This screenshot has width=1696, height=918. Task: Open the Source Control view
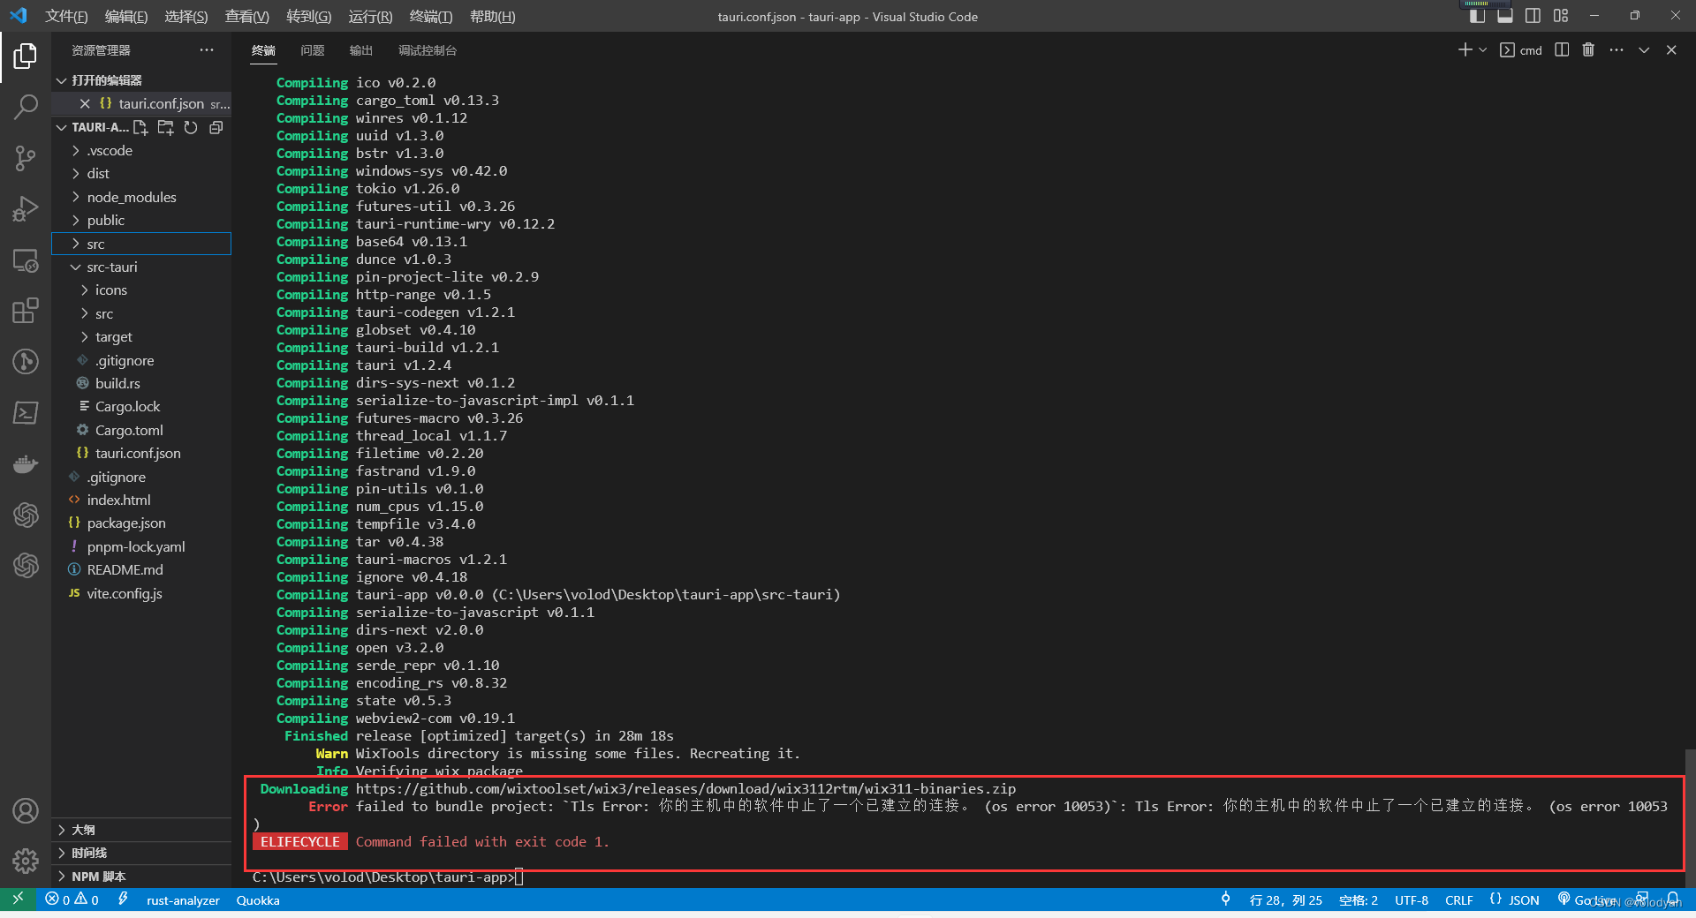click(x=26, y=159)
